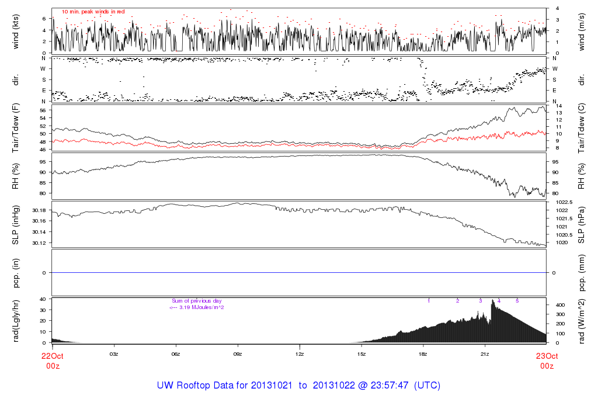Click the purple marker number 3
This screenshot has width=598, height=409.
480,300
